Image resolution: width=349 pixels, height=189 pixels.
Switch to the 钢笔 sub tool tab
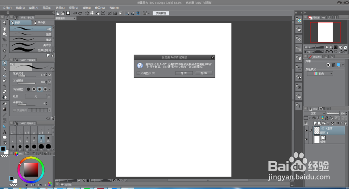(21, 23)
